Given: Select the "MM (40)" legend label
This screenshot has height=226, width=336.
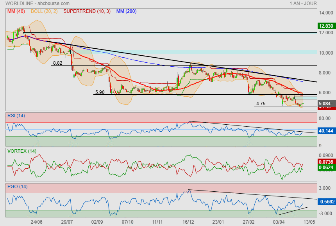Looking at the screenshot, I should (x=16, y=11).
